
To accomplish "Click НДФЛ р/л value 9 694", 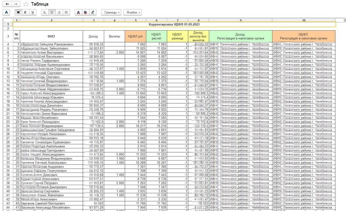I will pos(135,97).
